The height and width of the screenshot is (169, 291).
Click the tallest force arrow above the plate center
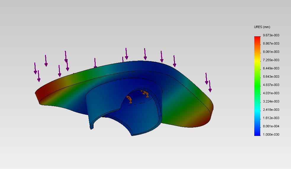coord(126,53)
